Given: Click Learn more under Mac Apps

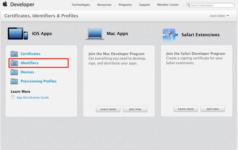Looking at the screenshot, I should (x=108, y=109).
